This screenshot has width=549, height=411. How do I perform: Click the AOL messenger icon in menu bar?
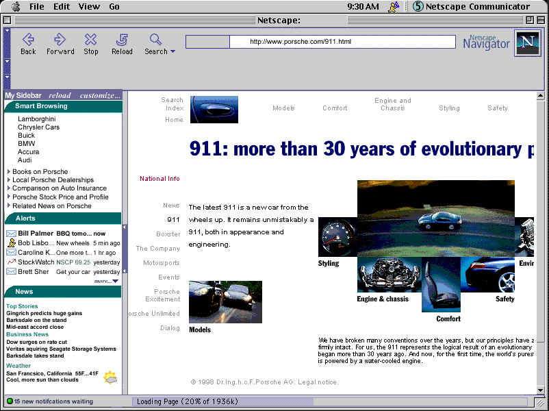[394, 7]
